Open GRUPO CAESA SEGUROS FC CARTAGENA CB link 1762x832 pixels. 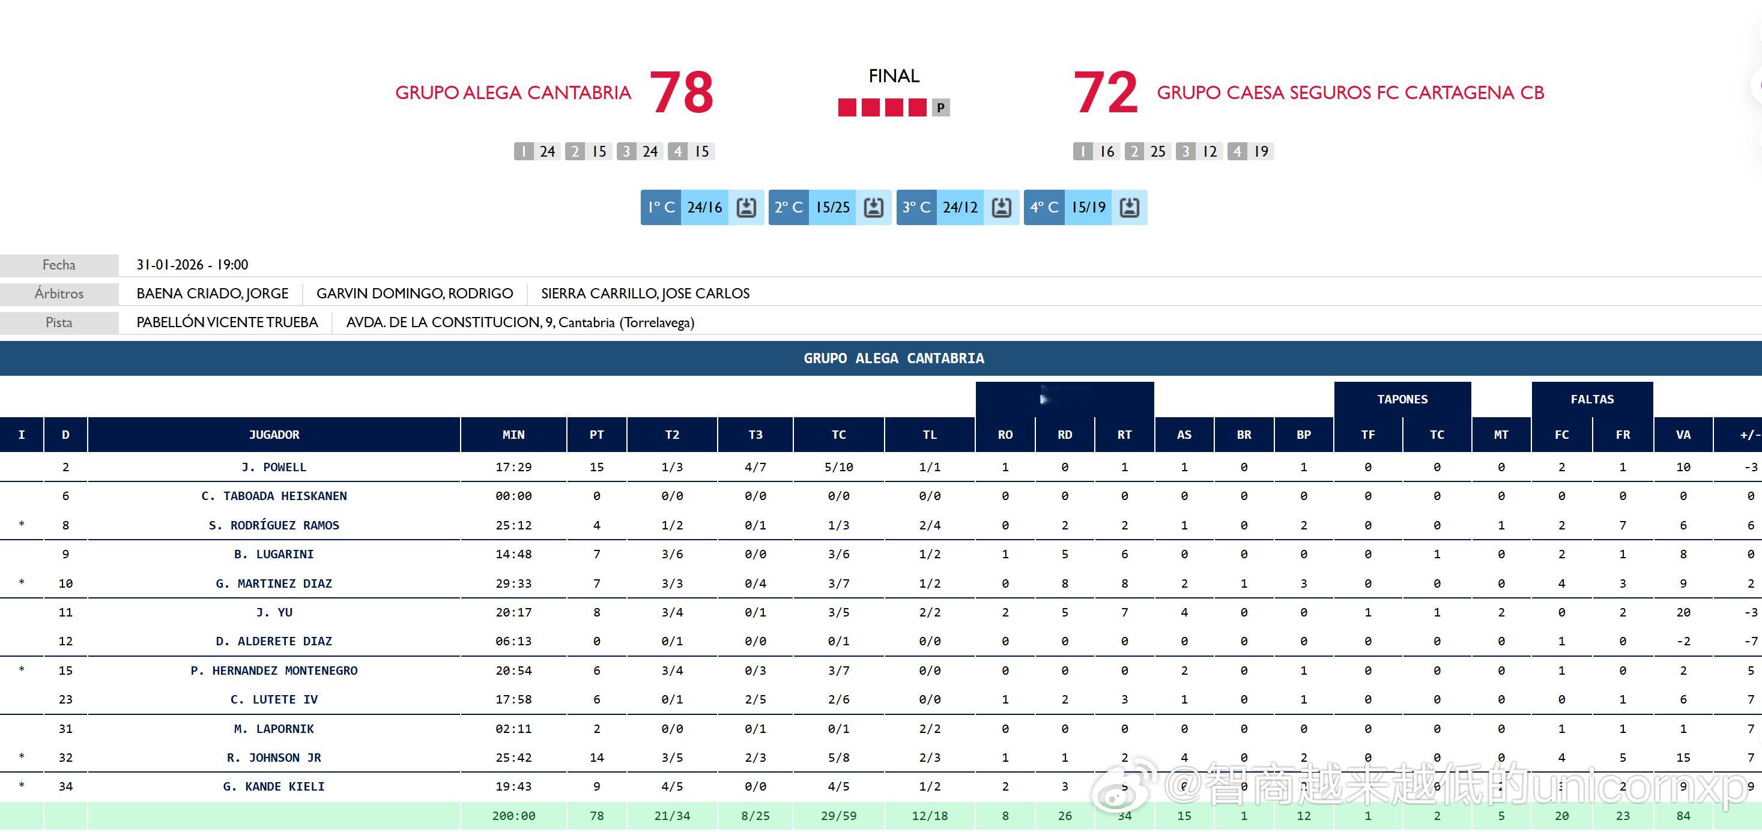[1350, 93]
